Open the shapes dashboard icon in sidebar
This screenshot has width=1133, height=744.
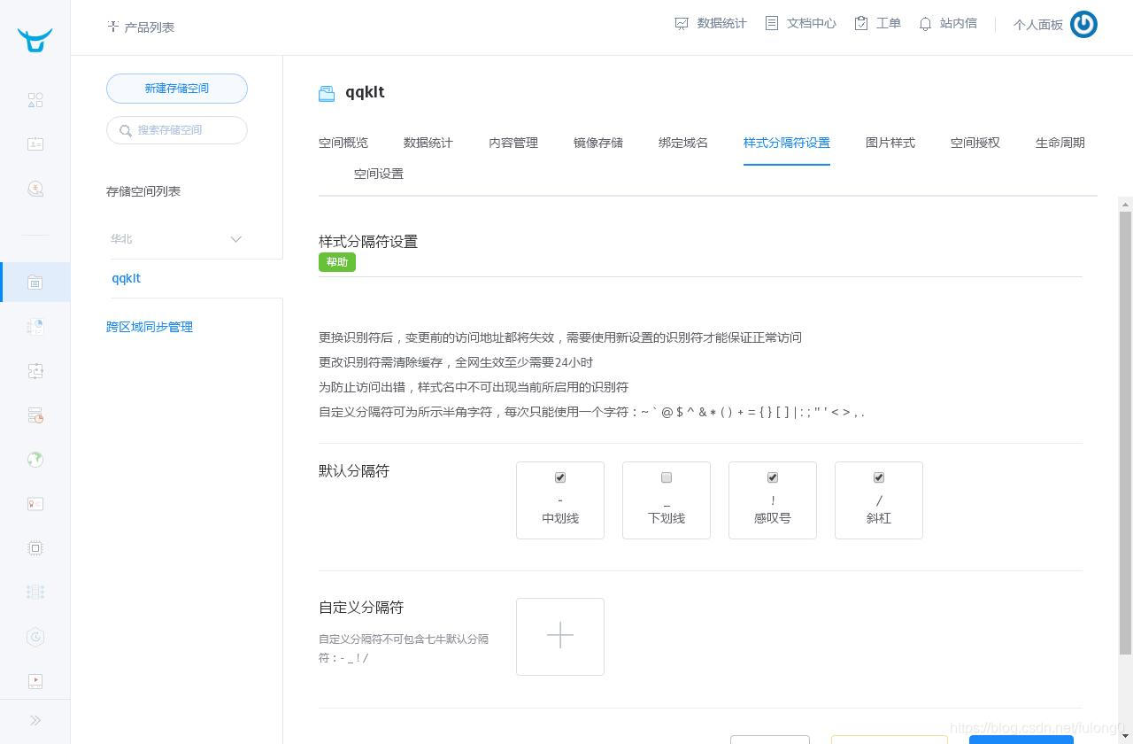pyautogui.click(x=35, y=100)
